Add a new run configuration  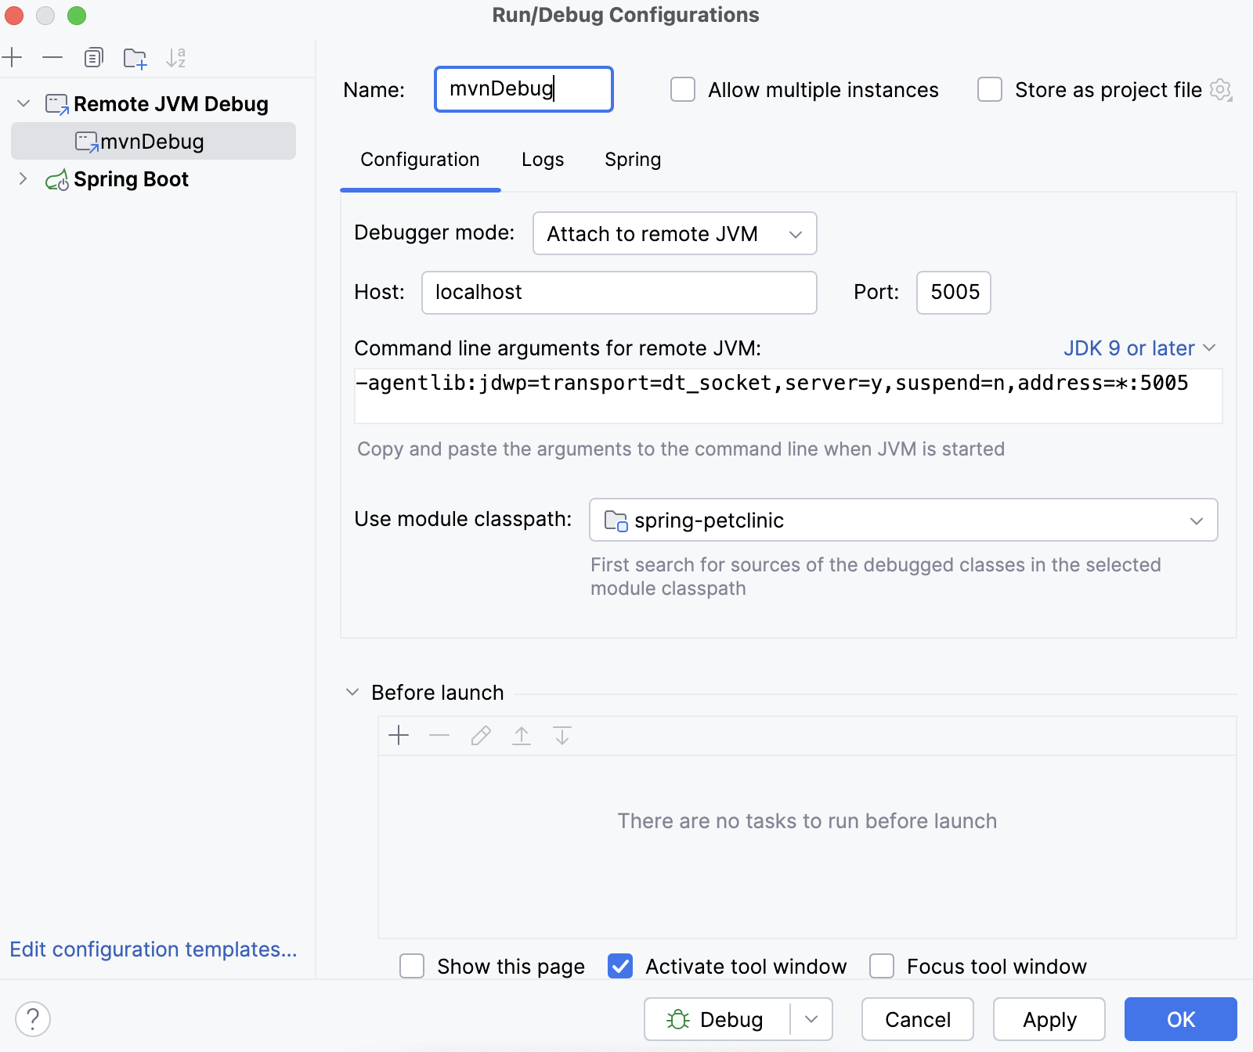point(13,57)
